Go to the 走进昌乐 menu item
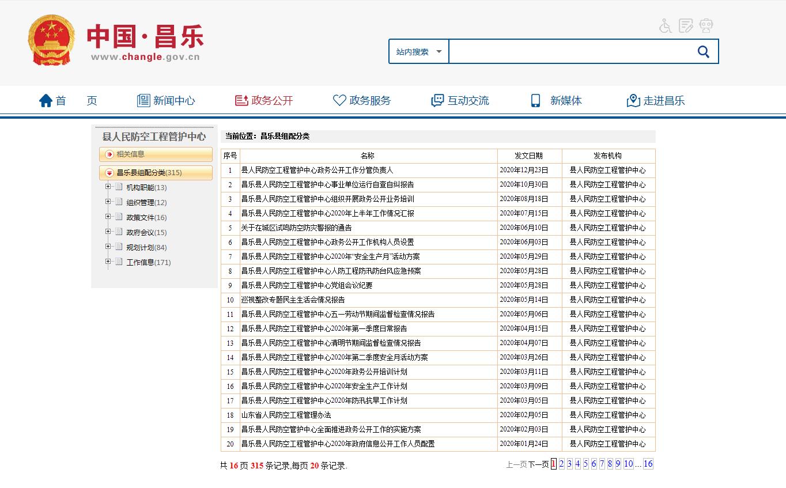Screen dimensions: 786x488 [656, 101]
